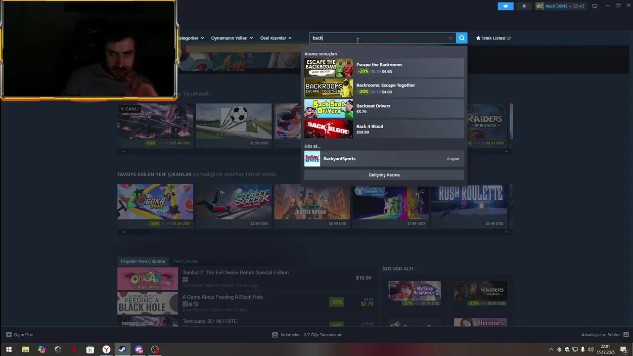The width and height of the screenshot is (633, 356).
Task: Select Escape the Backrooms search result
Action: [x=384, y=68]
